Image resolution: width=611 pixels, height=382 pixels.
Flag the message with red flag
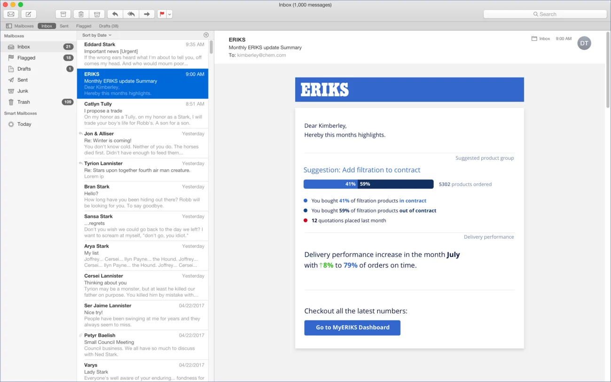click(162, 14)
